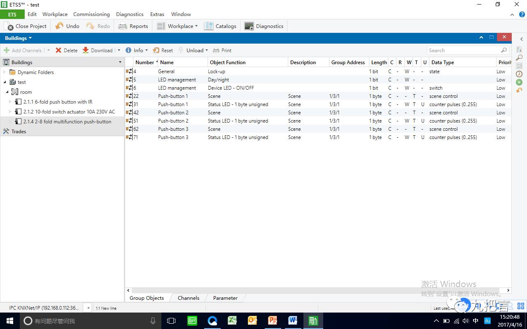Click the Search input field
This screenshot has height=329, width=527.
(463, 50)
